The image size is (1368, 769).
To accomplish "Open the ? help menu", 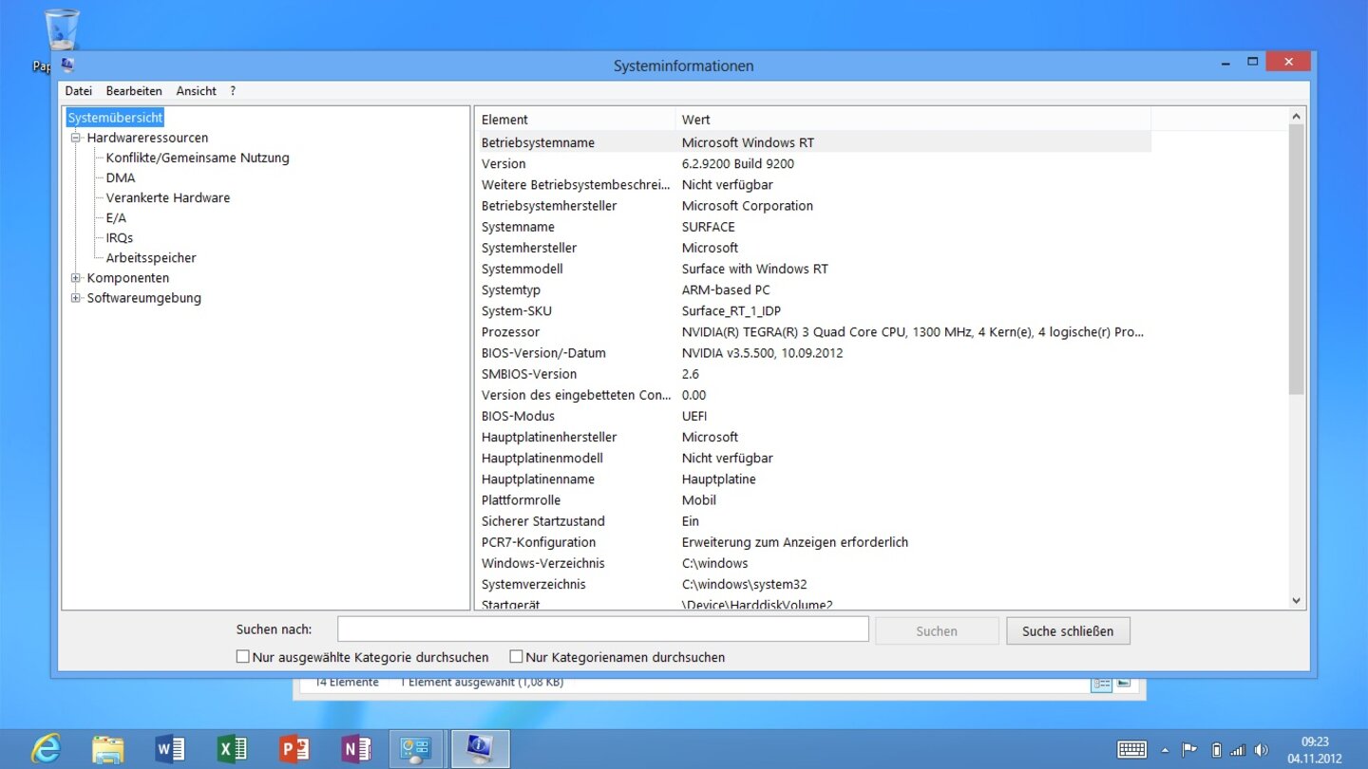I will tap(233, 91).
